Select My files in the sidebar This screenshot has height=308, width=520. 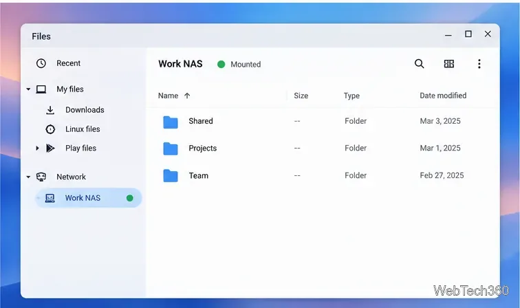[x=70, y=89]
